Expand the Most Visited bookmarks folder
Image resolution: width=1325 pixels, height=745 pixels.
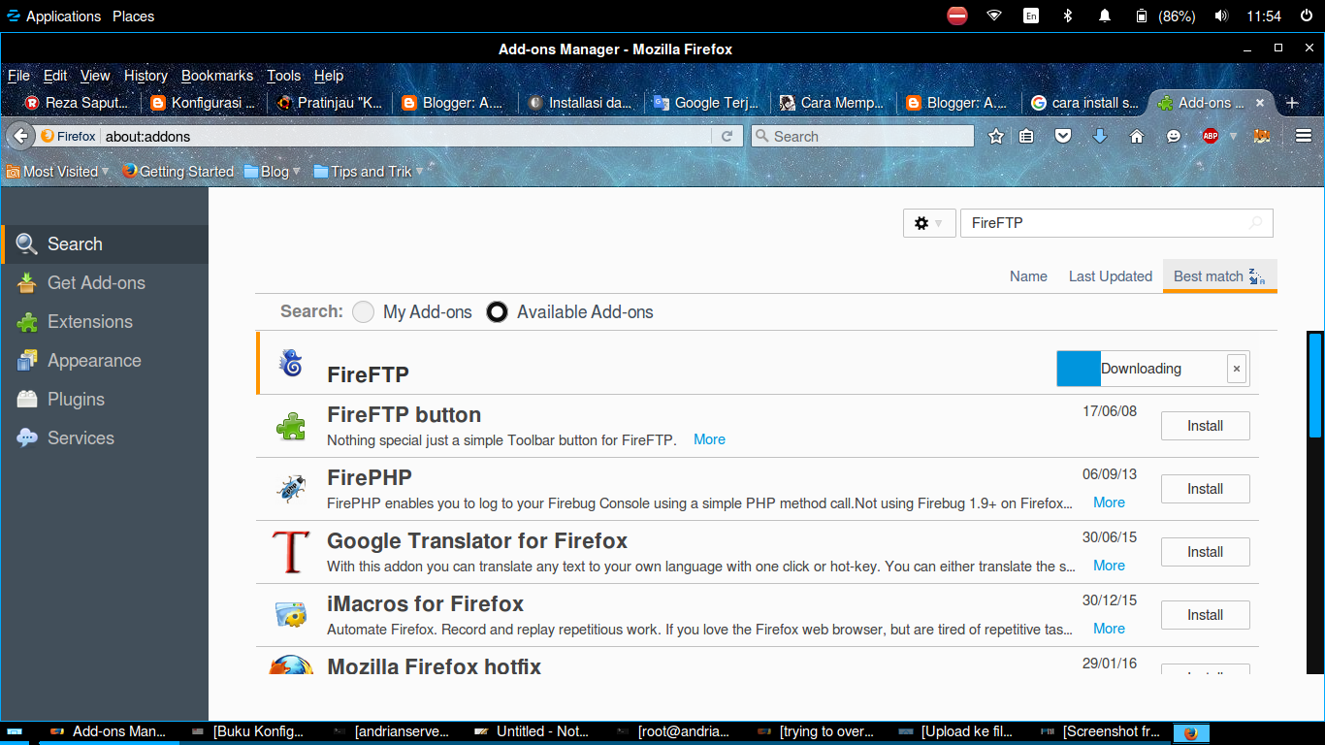[x=57, y=171]
